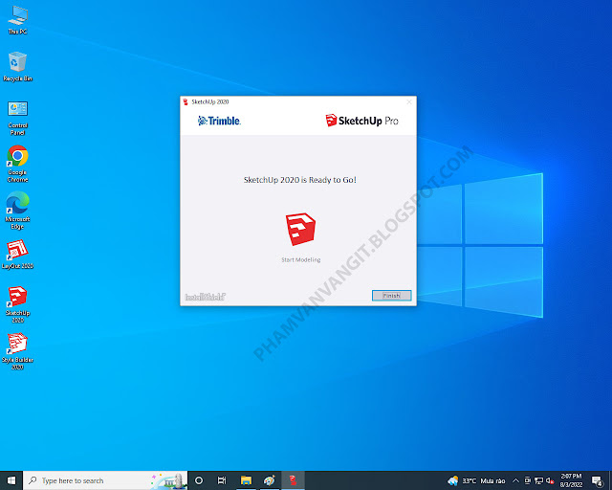612x490 pixels.
Task: Select the Google Chrome desktop shortcut
Action: pos(17,164)
